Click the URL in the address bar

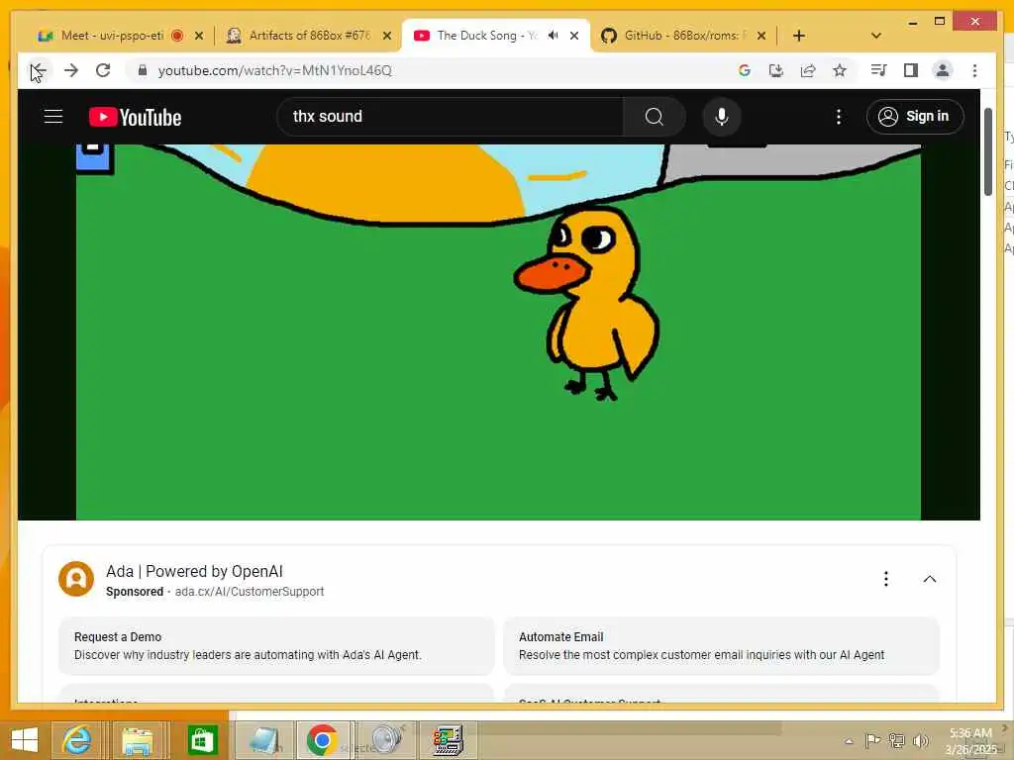(x=275, y=70)
